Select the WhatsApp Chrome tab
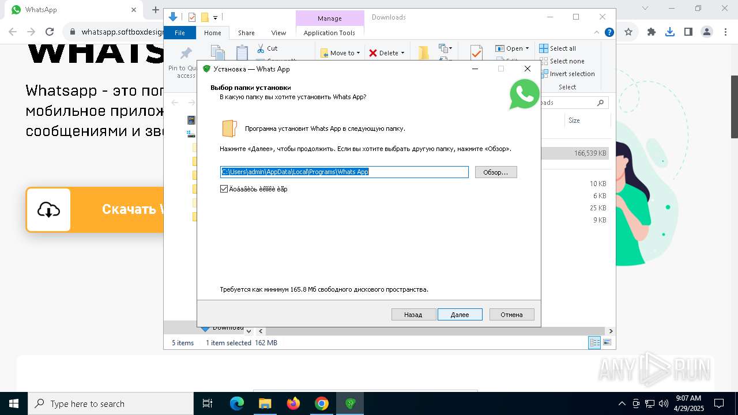Viewport: 738px width, 415px height. 74,10
